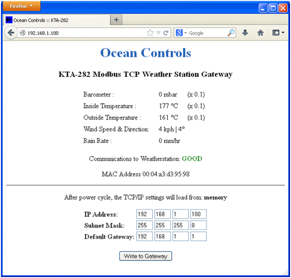Click IP Address first octet field 192
291x278 pixels.
(x=145, y=214)
